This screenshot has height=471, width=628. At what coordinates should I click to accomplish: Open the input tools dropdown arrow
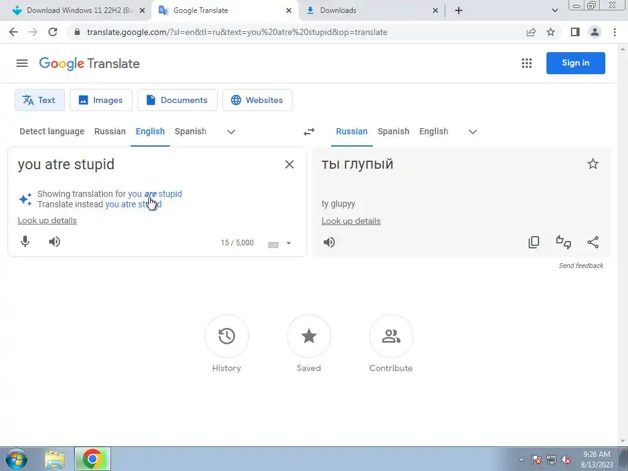(x=288, y=243)
